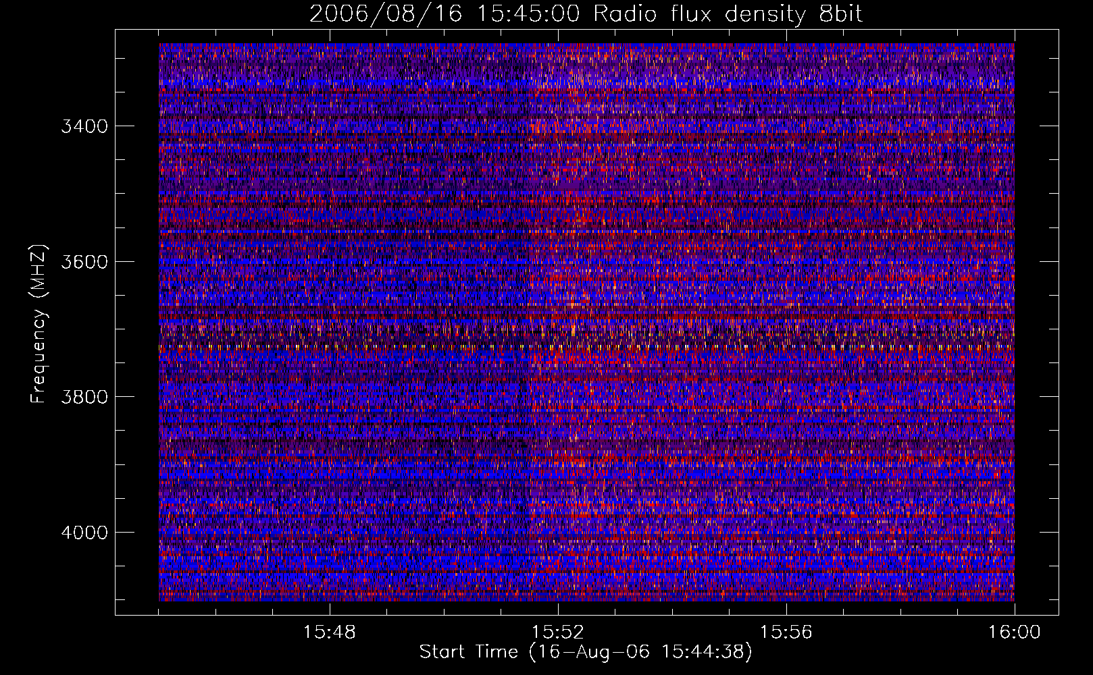
Task: Click the 'Frequency (MHZ)' axis label
Action: coord(39,323)
